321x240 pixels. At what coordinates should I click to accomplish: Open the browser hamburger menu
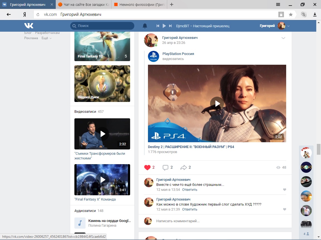pyautogui.click(x=278, y=4)
